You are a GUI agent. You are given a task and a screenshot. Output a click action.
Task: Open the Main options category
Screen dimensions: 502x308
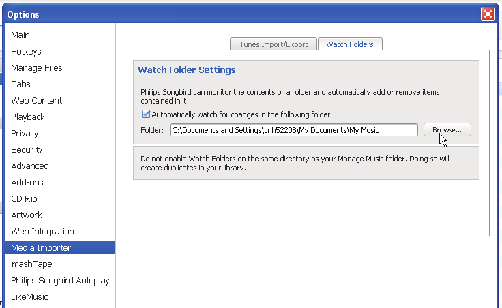pos(20,35)
